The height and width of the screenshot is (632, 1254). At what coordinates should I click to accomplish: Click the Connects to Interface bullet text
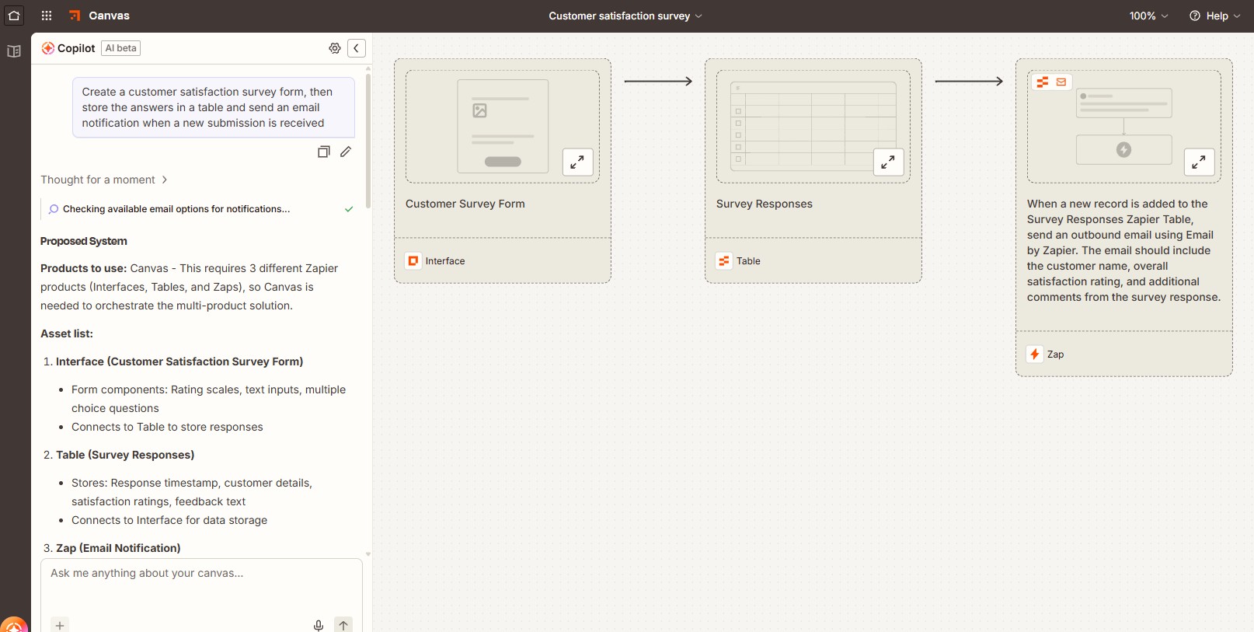point(169,520)
